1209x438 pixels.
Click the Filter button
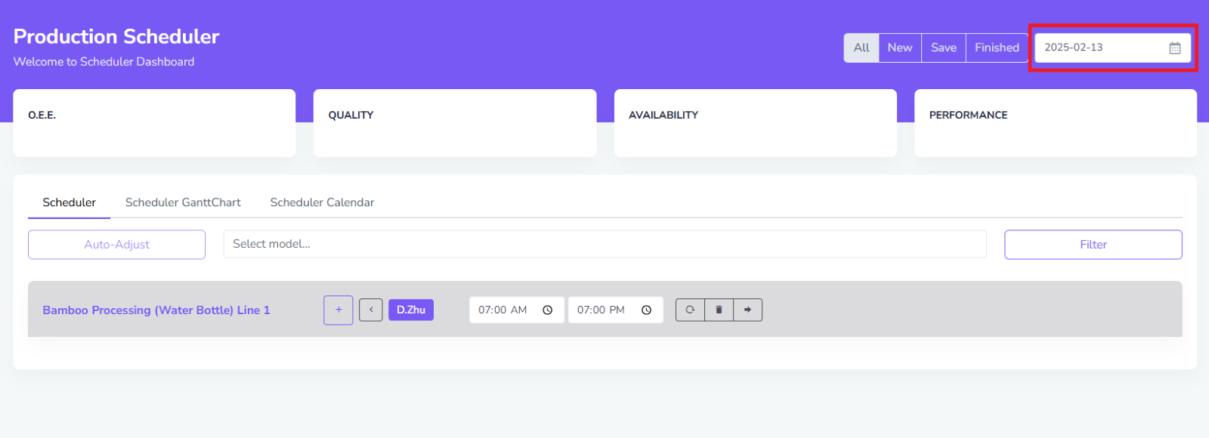click(1093, 245)
